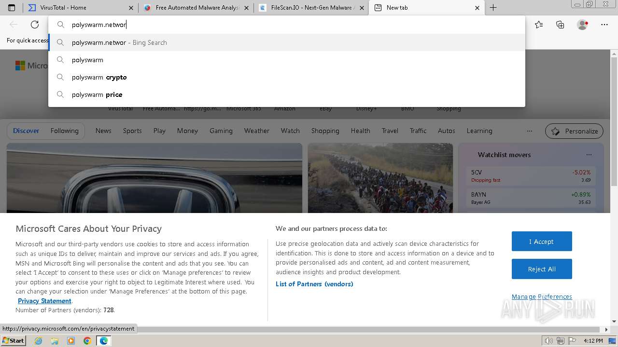The height and width of the screenshot is (347, 618).
Task: Open the Autos category
Action: [x=447, y=131]
